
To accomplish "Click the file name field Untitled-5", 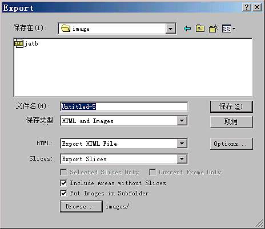I will tap(124, 107).
